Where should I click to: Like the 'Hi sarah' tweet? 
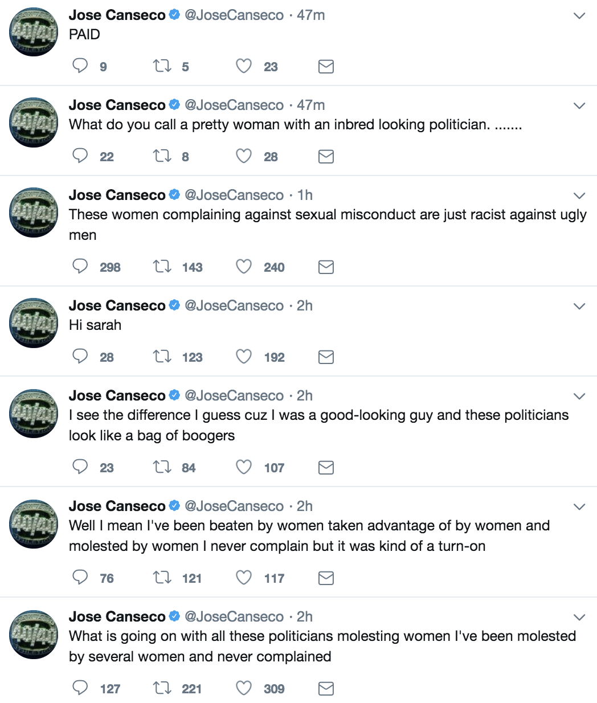(244, 357)
